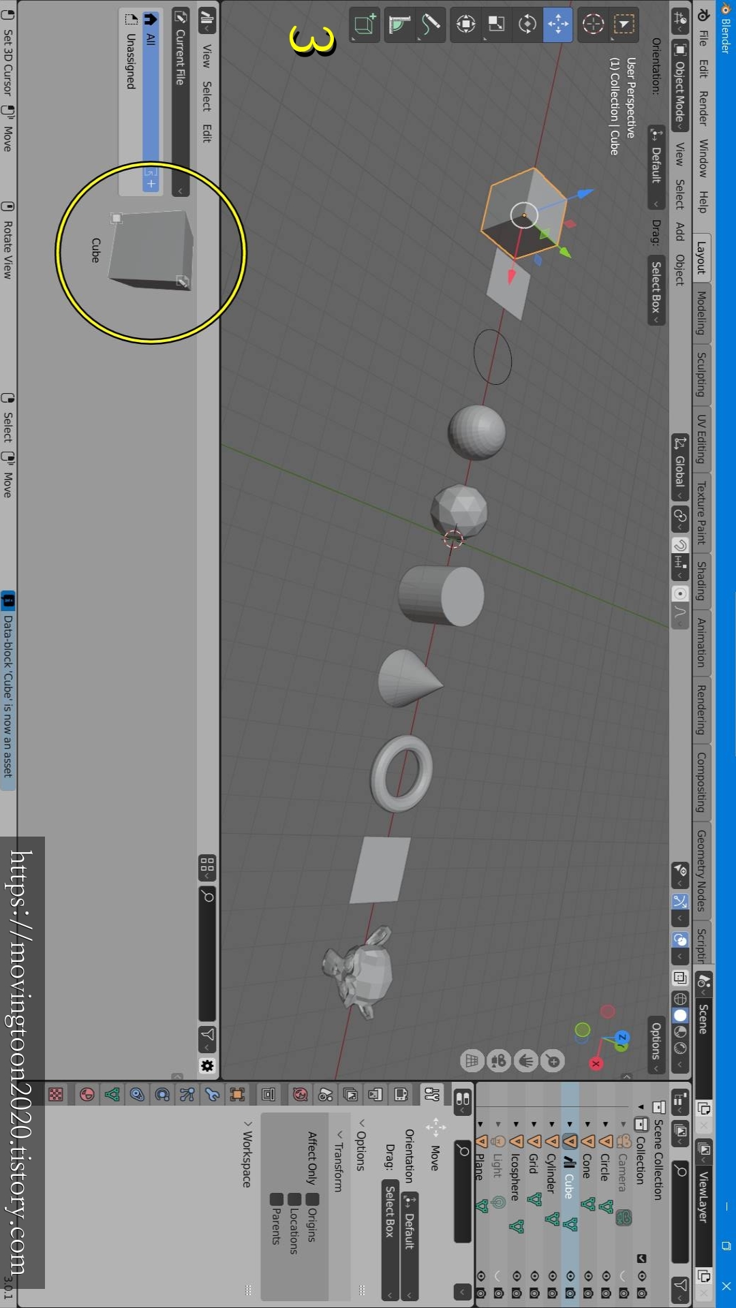Select the Select Box tool in viewport toolbar
Screen dimensions: 736x1308
point(624,25)
